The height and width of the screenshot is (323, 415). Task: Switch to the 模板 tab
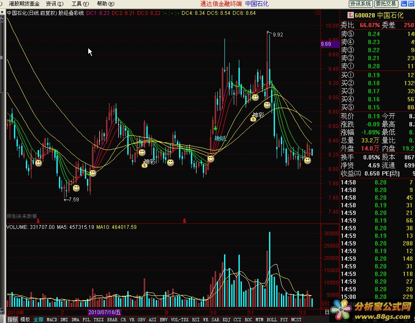25,319
